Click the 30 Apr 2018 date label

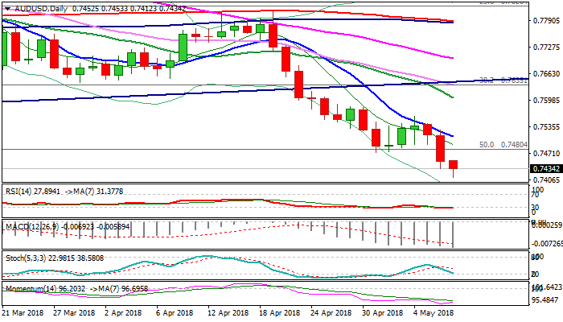coord(382,313)
